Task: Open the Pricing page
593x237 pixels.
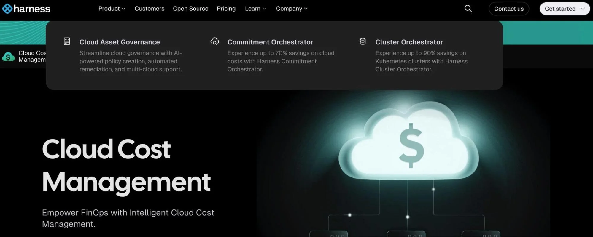Action: 226,9
